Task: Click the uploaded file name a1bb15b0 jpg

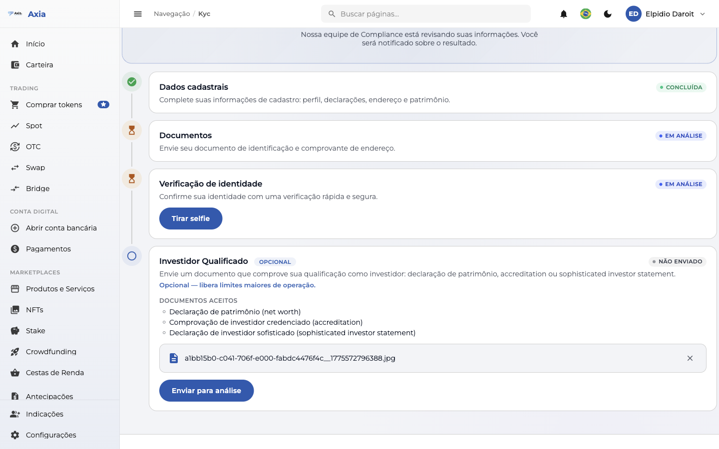Action: 290,358
